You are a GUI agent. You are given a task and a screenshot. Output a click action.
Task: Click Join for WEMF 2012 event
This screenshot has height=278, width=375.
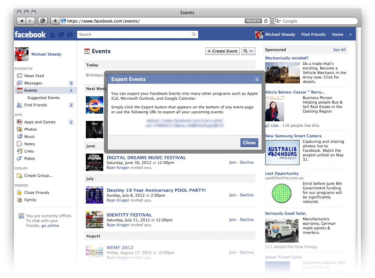(233, 252)
